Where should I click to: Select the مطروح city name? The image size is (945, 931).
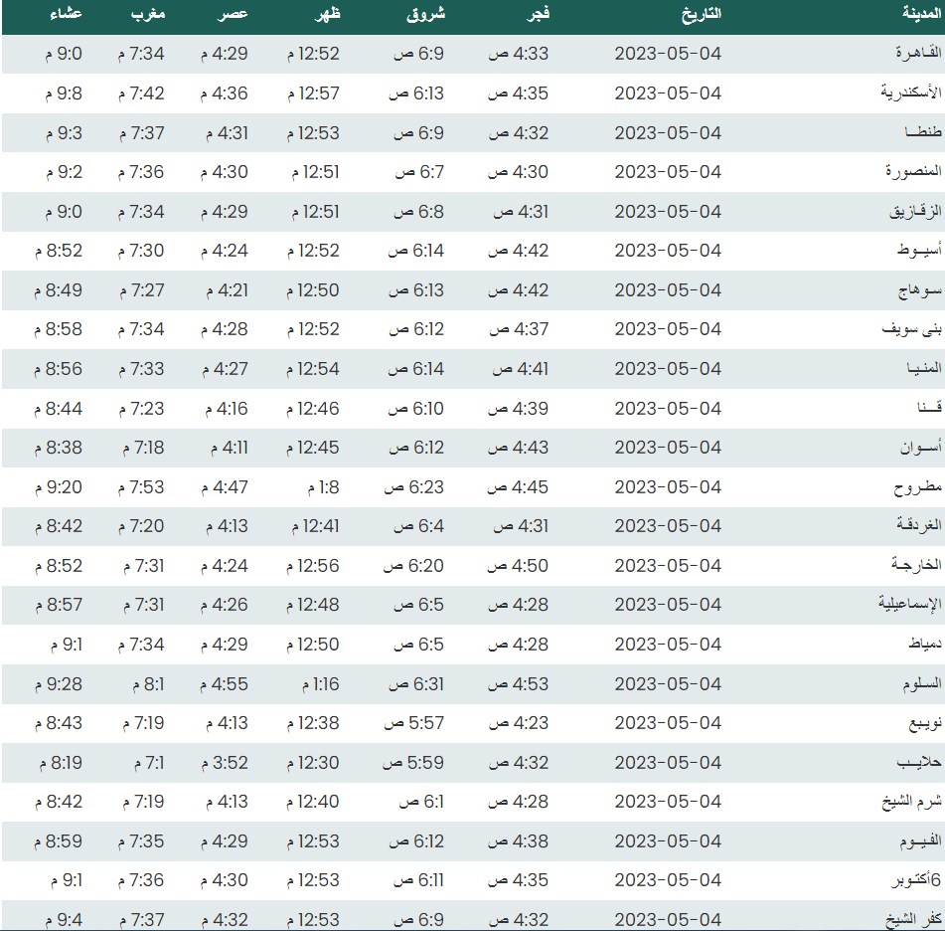pos(914,487)
